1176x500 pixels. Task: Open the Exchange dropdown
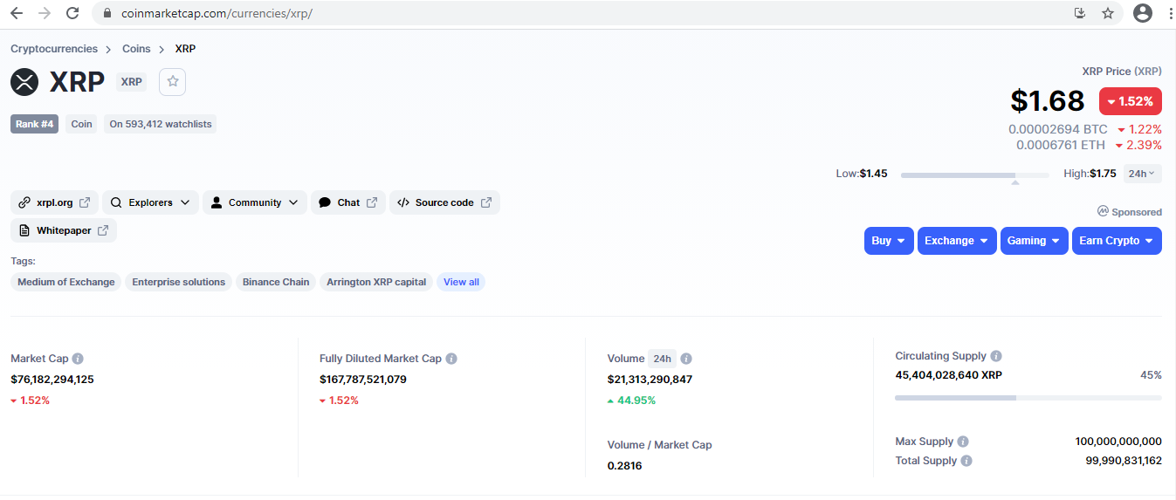(957, 241)
